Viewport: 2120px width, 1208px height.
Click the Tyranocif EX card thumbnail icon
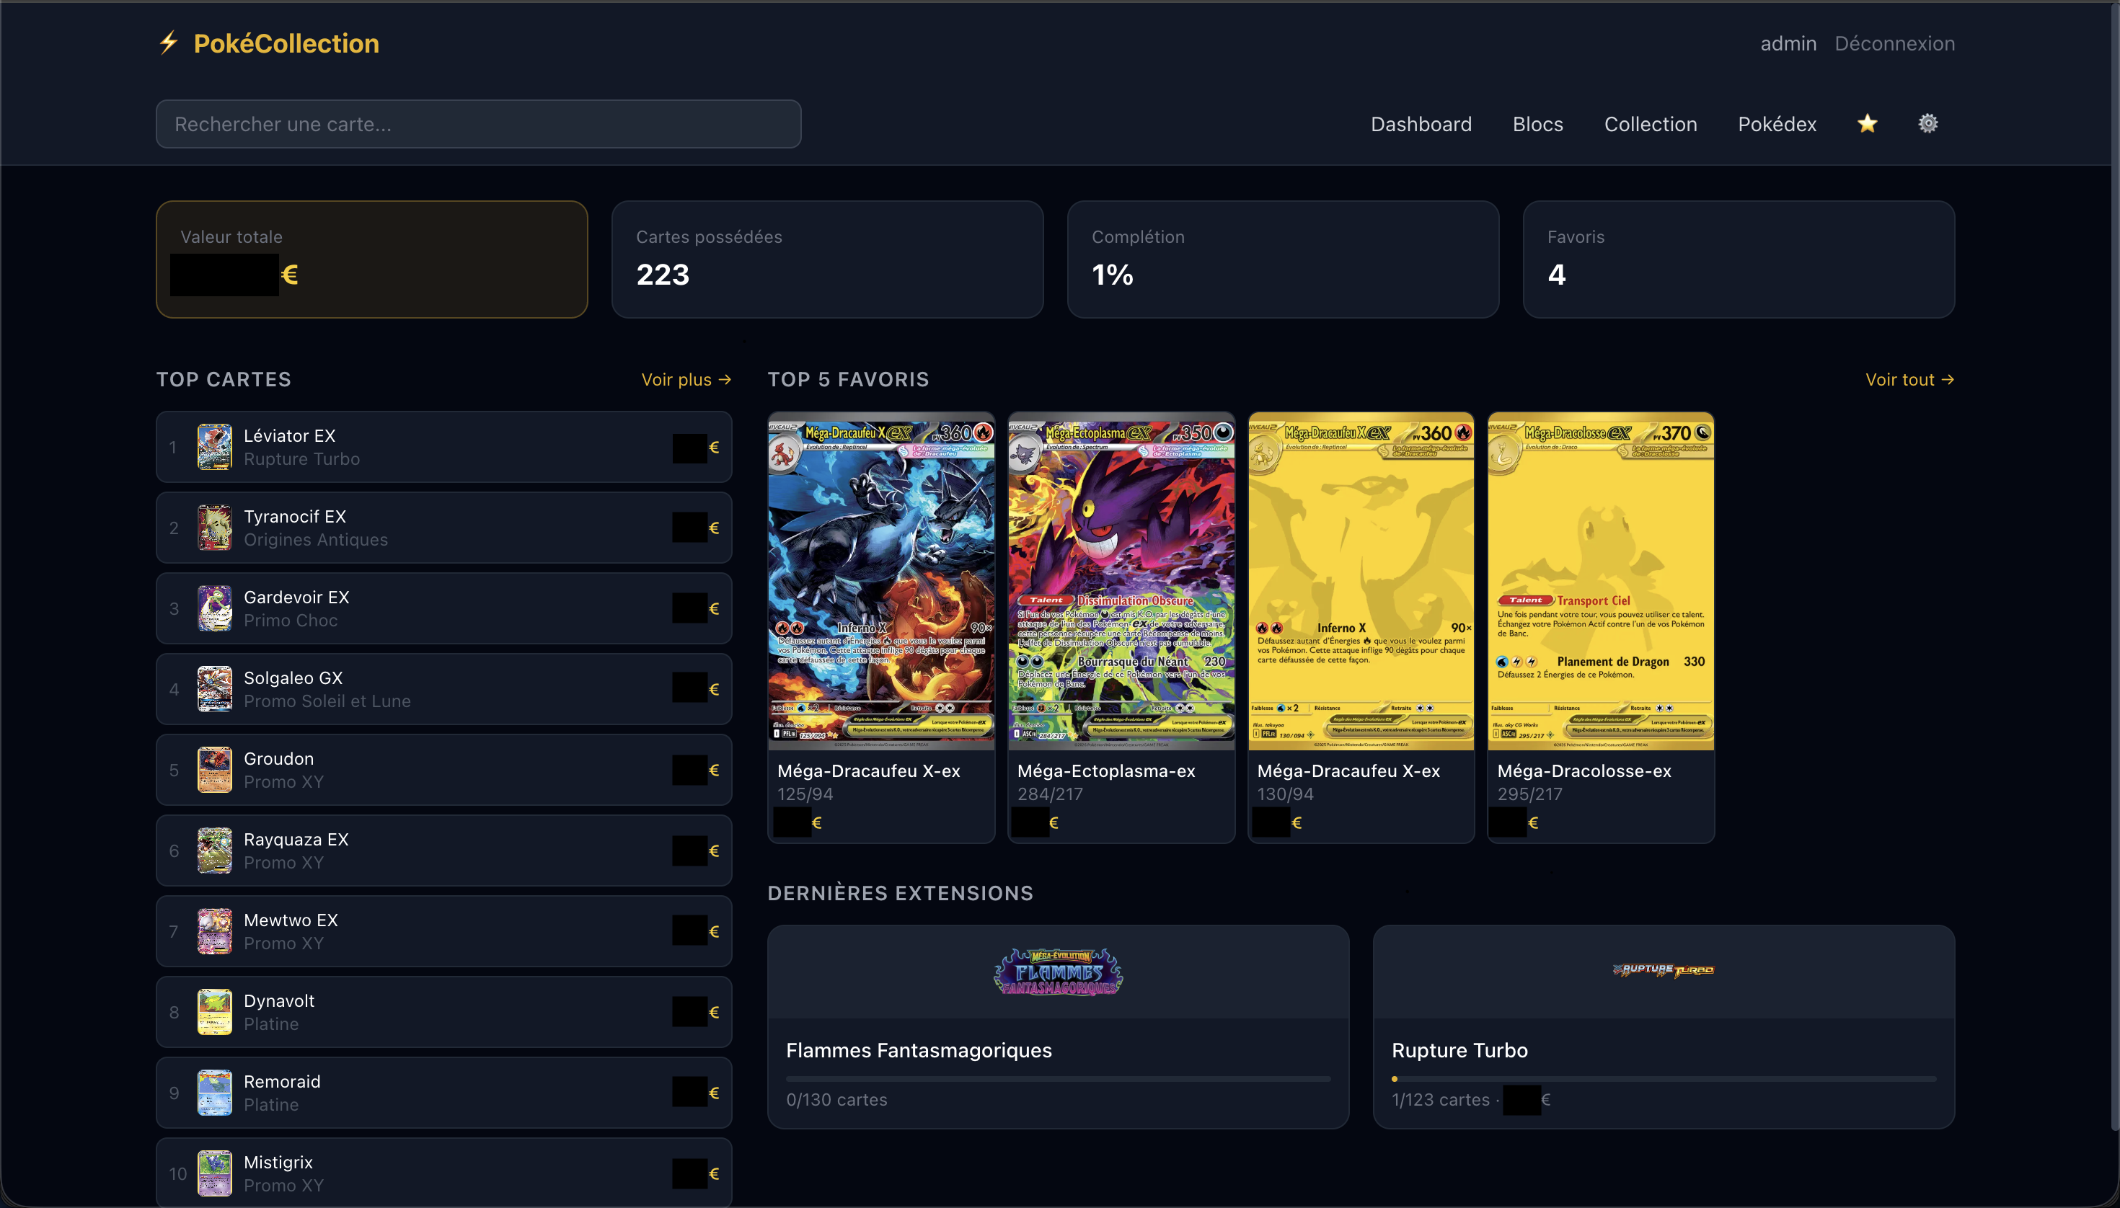pyautogui.click(x=215, y=528)
